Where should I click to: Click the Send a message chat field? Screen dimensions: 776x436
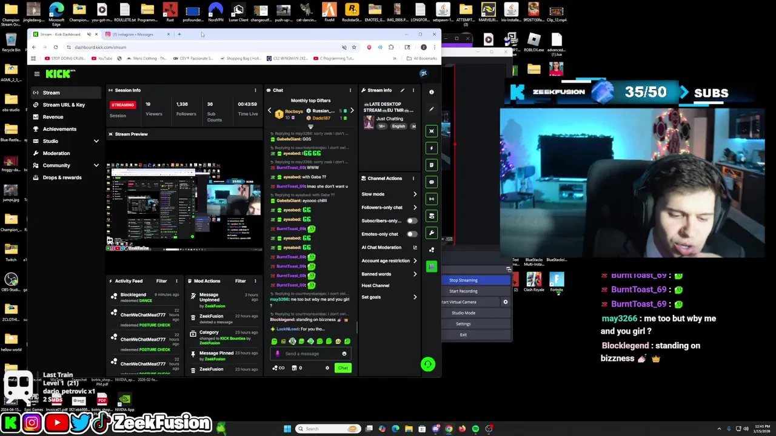310,354
